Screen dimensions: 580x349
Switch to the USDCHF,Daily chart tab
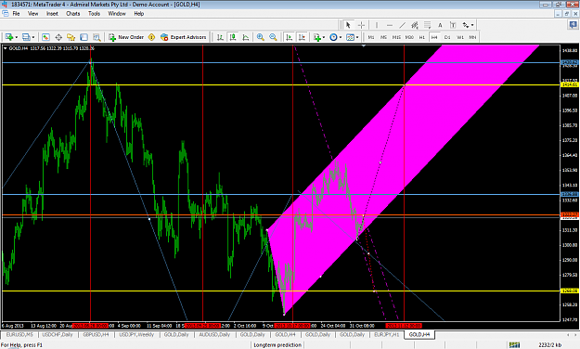(x=58, y=334)
